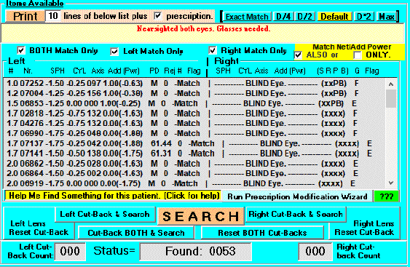The width and height of the screenshot is (410, 267).
Task: Select list row for glasses 02818
Action: click(194, 113)
